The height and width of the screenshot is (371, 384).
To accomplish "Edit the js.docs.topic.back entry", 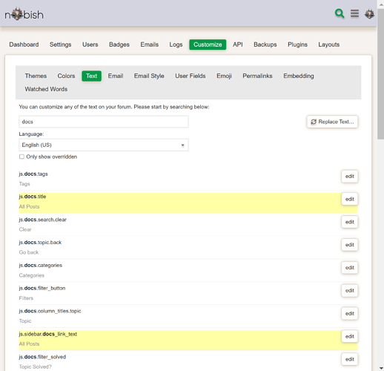I will point(350,245).
